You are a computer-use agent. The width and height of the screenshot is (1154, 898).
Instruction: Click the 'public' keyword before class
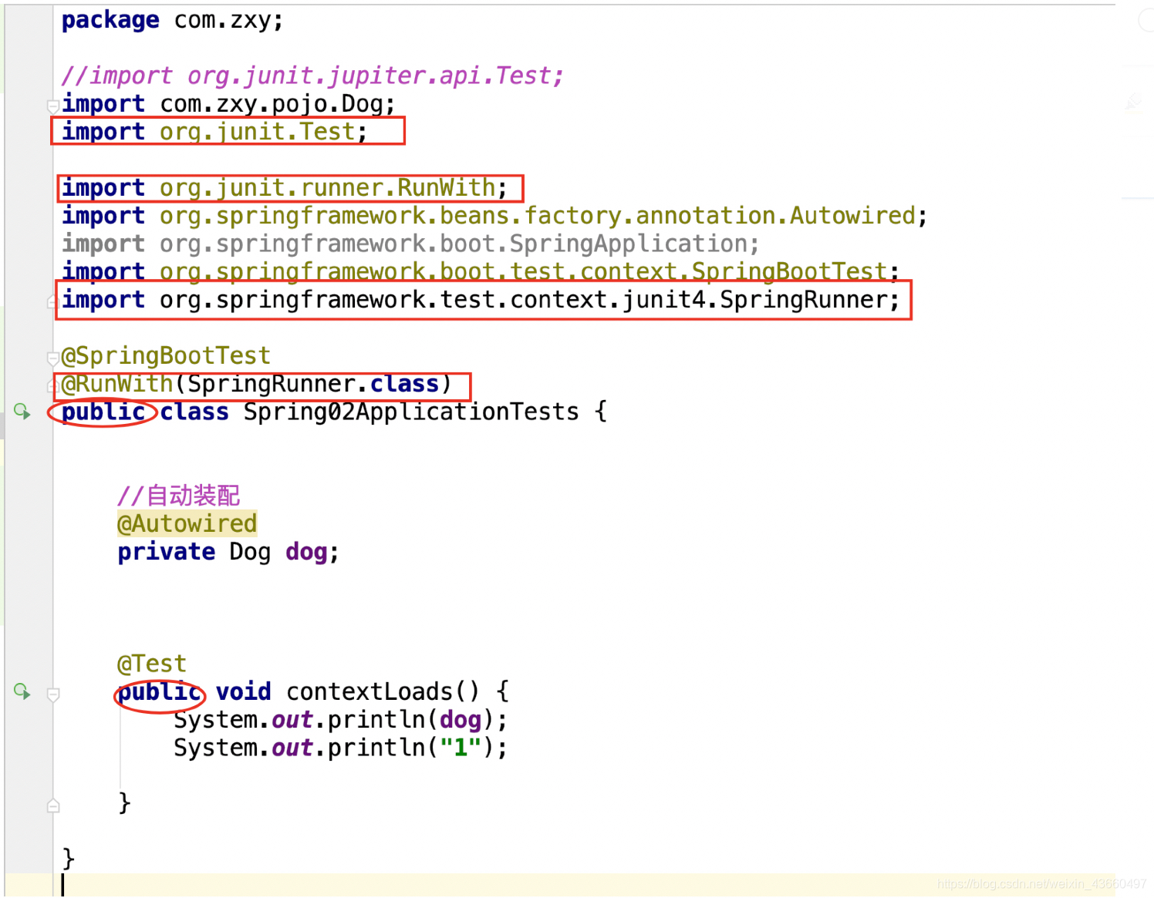103,412
